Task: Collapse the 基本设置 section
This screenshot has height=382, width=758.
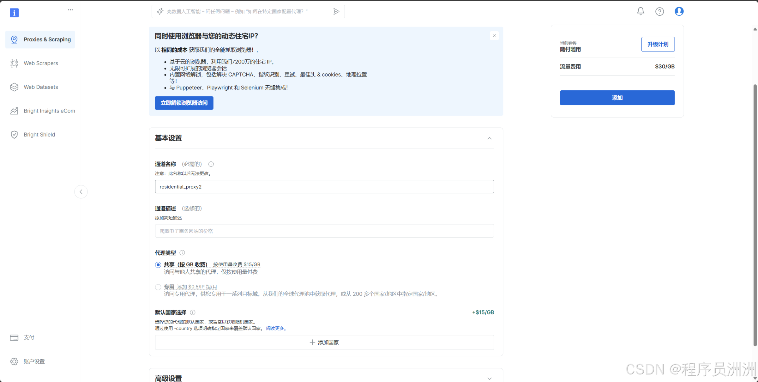Action: (x=489, y=138)
